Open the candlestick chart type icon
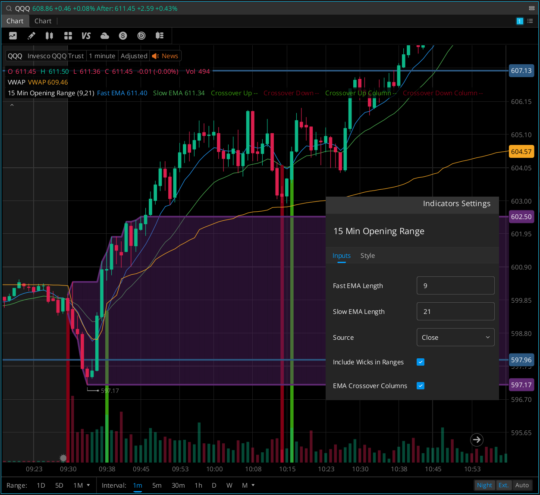Screen dimensions: 540x495 (50, 36)
